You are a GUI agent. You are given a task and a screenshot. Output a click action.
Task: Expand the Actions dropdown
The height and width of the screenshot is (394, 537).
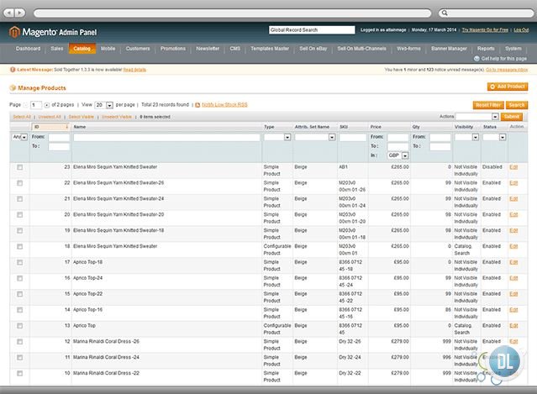(x=477, y=117)
